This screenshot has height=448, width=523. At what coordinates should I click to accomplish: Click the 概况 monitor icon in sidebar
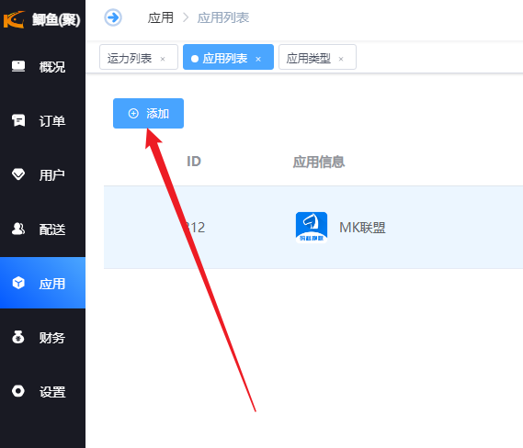(18, 66)
